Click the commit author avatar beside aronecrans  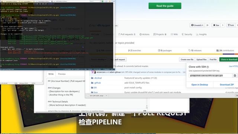93,72
